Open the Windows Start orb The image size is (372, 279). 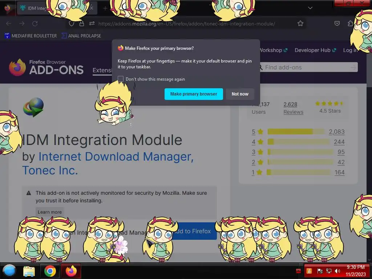point(9,271)
